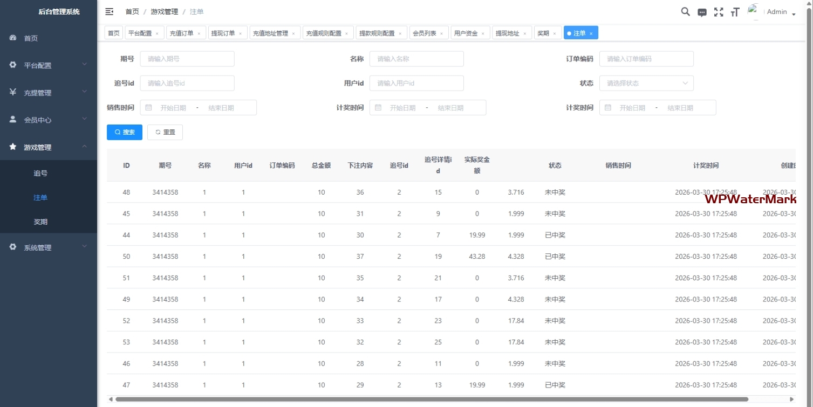Screen dimensions: 813x407
Task: Open 首页 dashboard in sidebar
Action: point(31,38)
